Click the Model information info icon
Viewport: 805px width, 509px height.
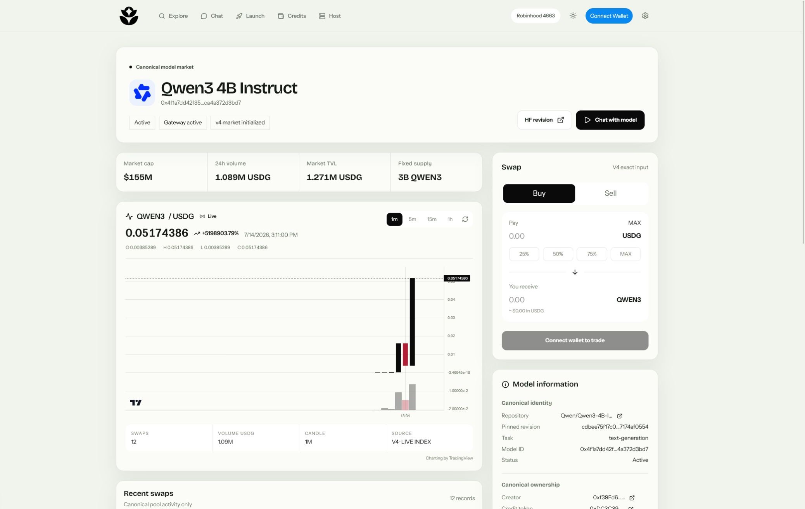point(505,385)
